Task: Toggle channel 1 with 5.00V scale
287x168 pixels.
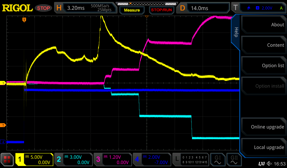Action: [34, 160]
